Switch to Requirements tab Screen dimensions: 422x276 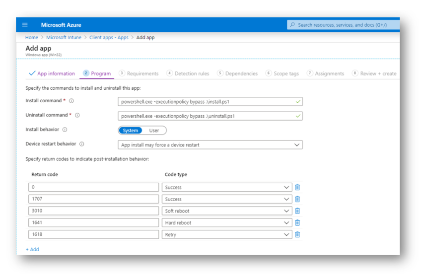tap(139, 73)
